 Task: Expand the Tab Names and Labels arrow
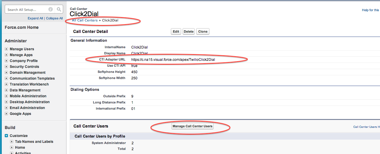[12, 142]
